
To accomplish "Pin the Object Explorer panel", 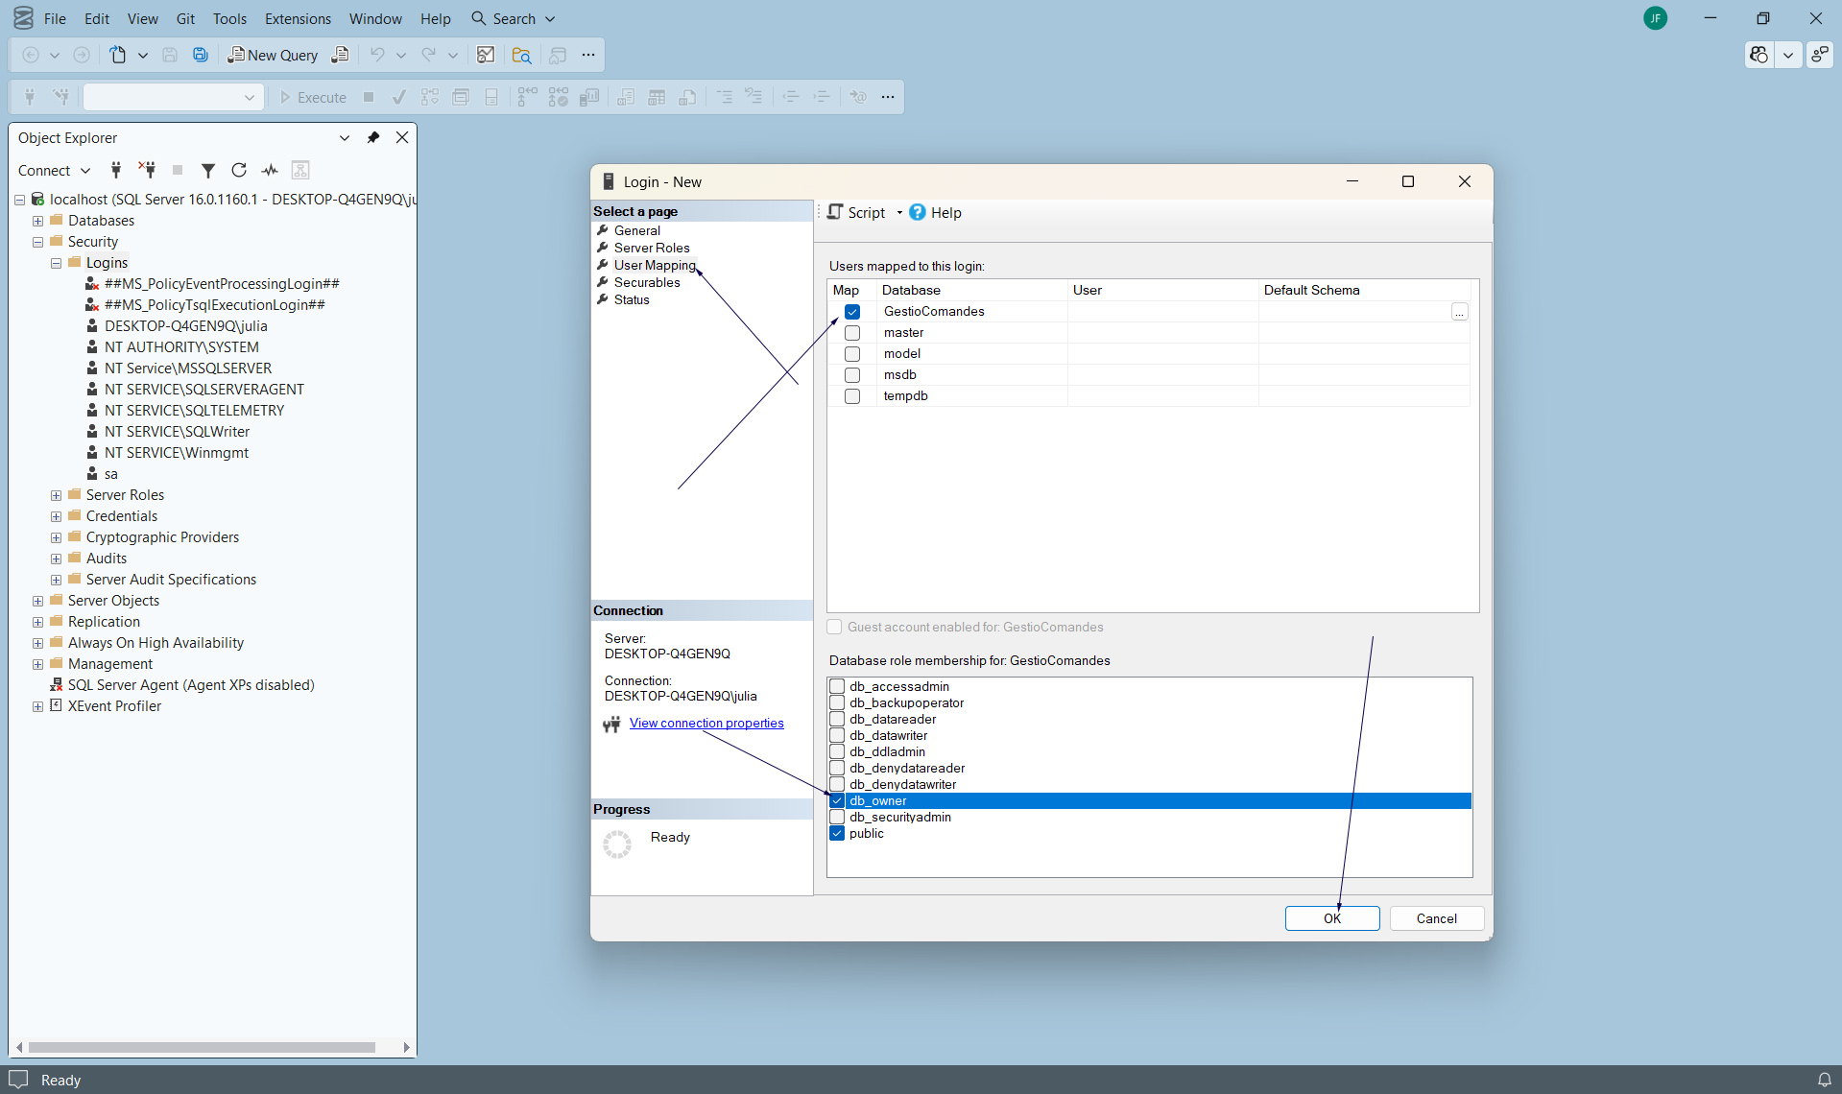I will click(x=373, y=138).
